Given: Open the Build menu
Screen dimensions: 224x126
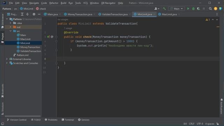Looking at the screenshot, I should tap(63, 3).
